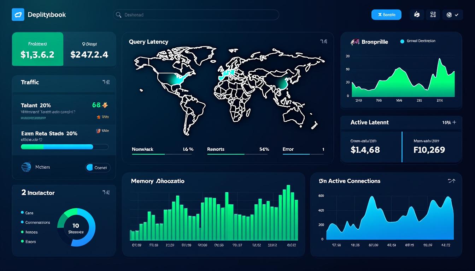475x271 pixels.
Task: Expand the Query Latency panel header control
Action: point(323,42)
